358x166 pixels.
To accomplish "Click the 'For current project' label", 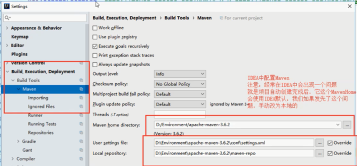I will (x=243, y=18).
